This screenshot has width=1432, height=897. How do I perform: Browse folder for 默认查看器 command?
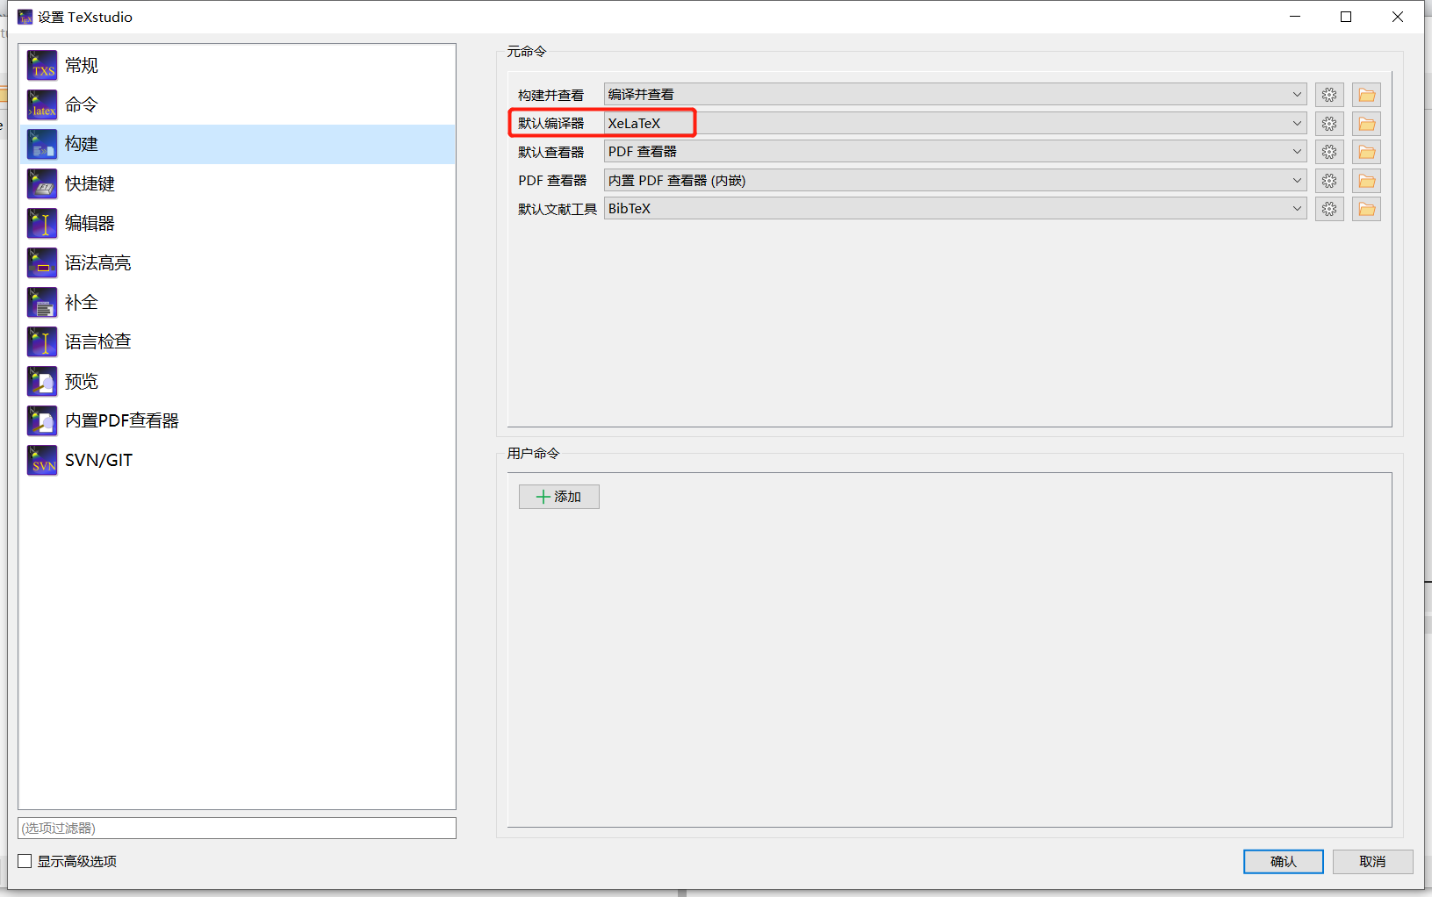coord(1366,152)
